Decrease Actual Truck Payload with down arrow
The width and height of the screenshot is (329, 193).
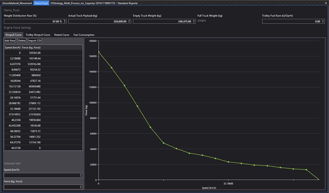pos(129,22)
